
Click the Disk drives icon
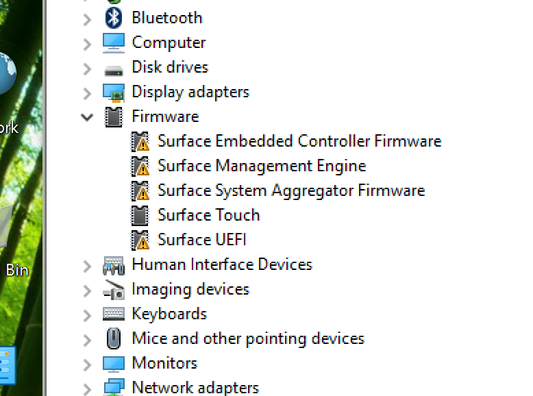114,70
